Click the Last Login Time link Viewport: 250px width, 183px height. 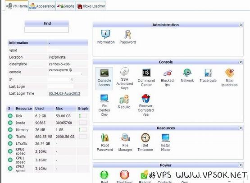pos(64,93)
